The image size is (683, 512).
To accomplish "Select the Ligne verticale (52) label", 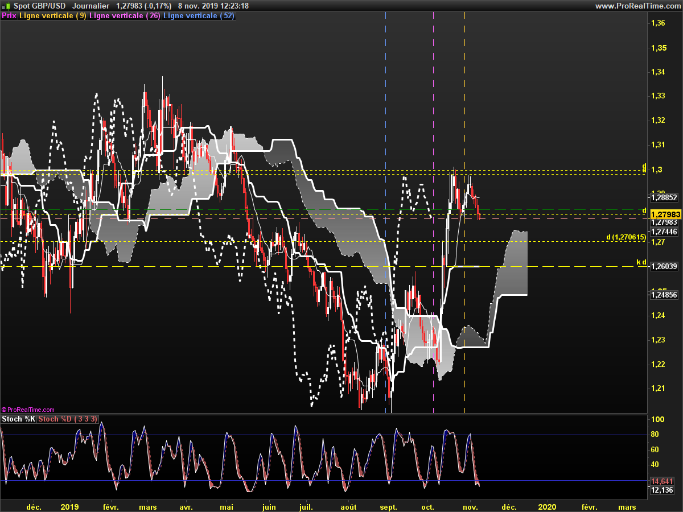I will point(199,16).
